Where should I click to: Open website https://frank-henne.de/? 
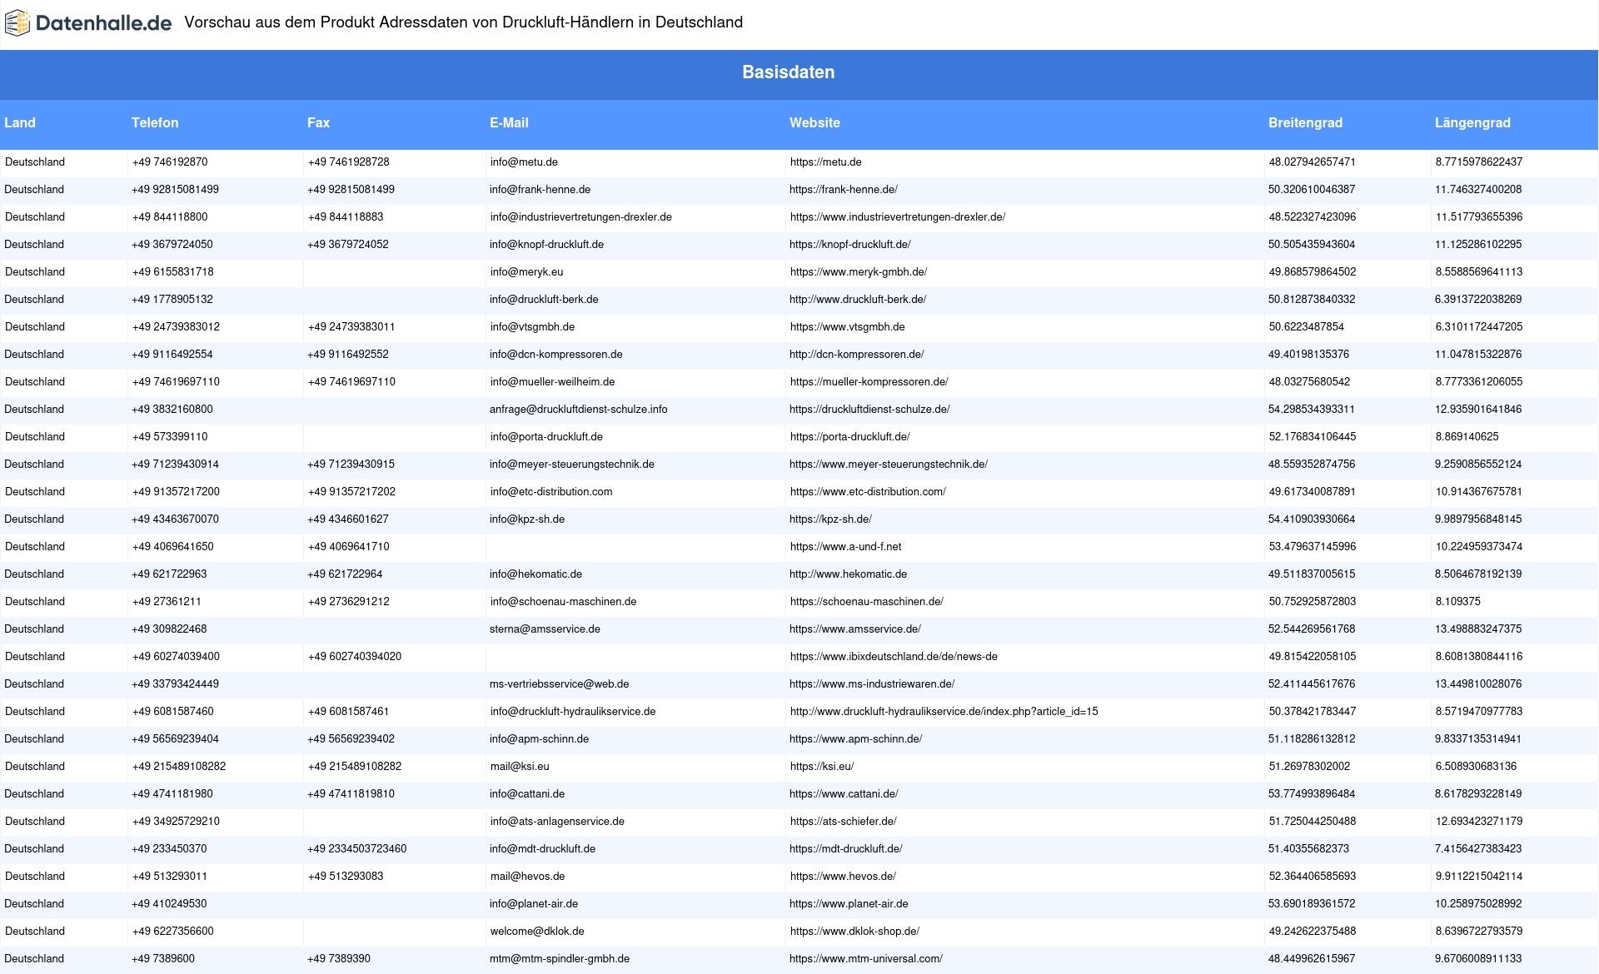pos(844,190)
